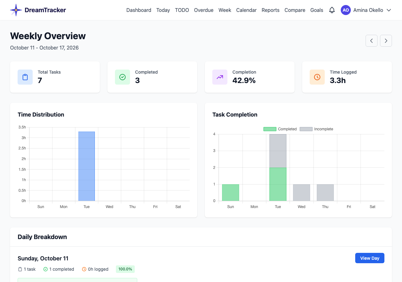The image size is (402, 282).
Task: Open the Compare nav item
Action: [295, 10]
